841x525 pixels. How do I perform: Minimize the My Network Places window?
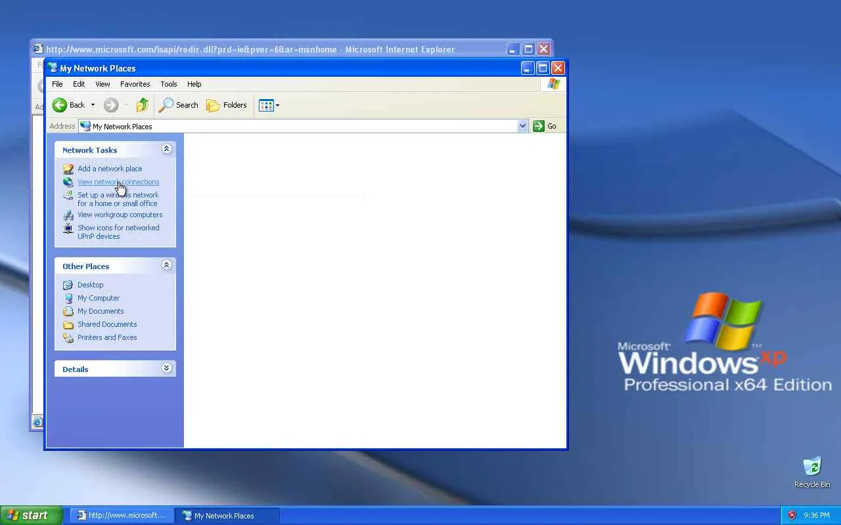[528, 68]
